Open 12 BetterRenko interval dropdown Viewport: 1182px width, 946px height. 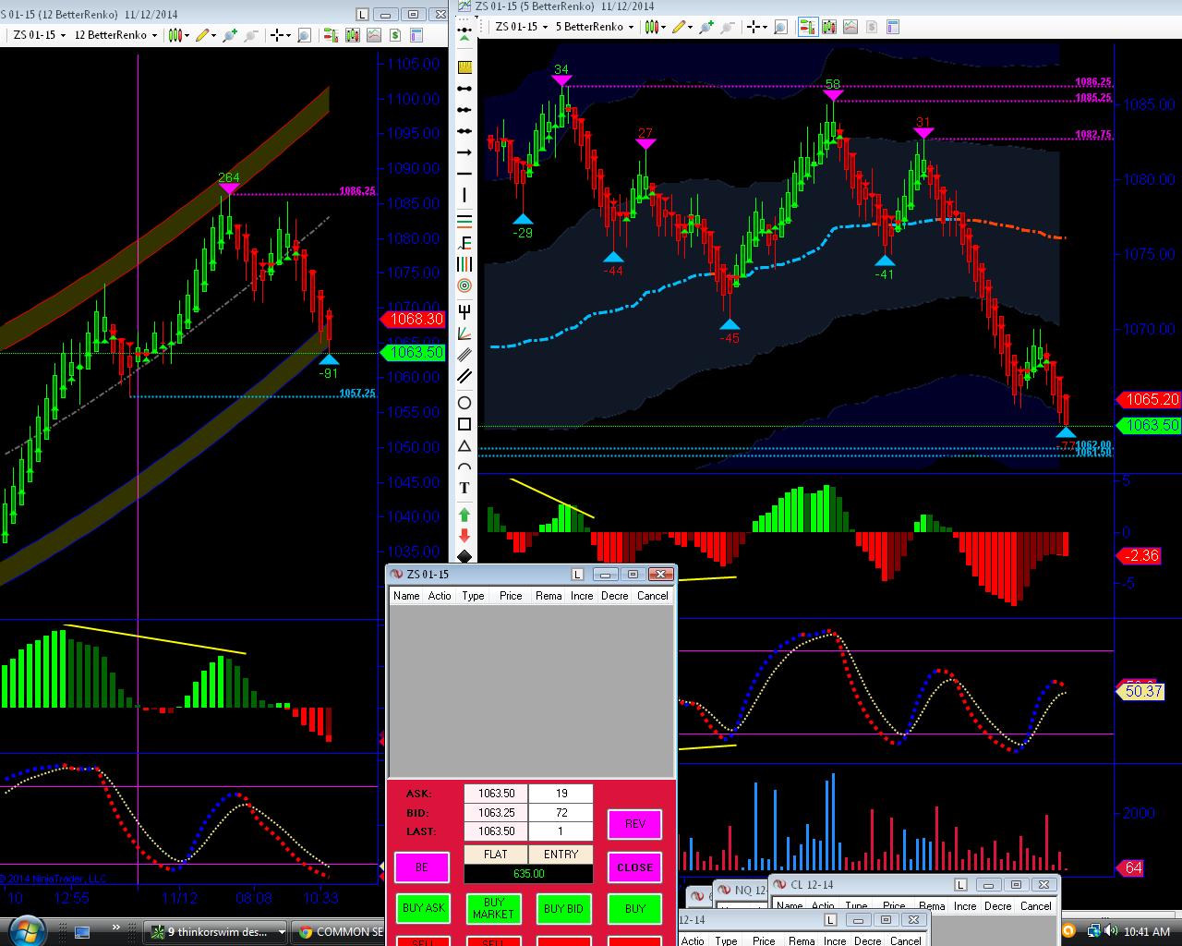[116, 35]
